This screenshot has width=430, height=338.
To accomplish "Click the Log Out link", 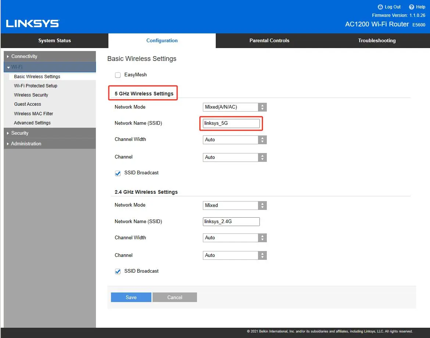I will tap(393, 7).
